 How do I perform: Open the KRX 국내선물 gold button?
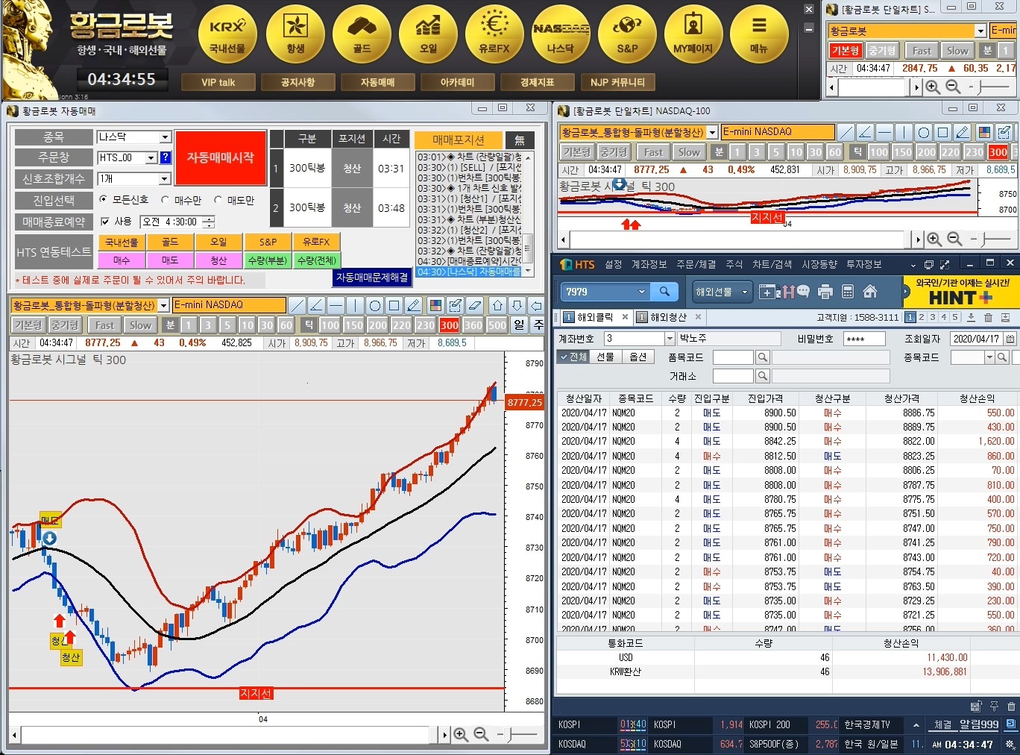(x=227, y=33)
